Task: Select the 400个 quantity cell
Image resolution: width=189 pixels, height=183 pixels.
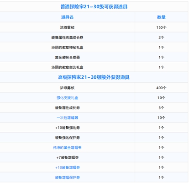Action: pyautogui.click(x=161, y=88)
